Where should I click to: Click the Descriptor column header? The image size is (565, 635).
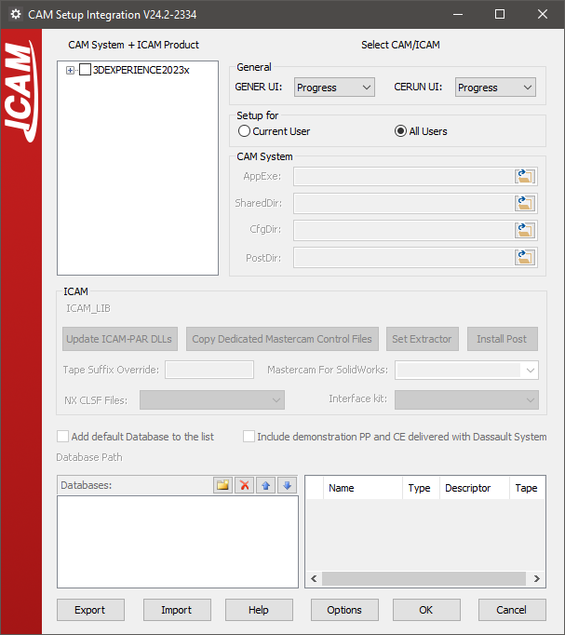[475, 488]
